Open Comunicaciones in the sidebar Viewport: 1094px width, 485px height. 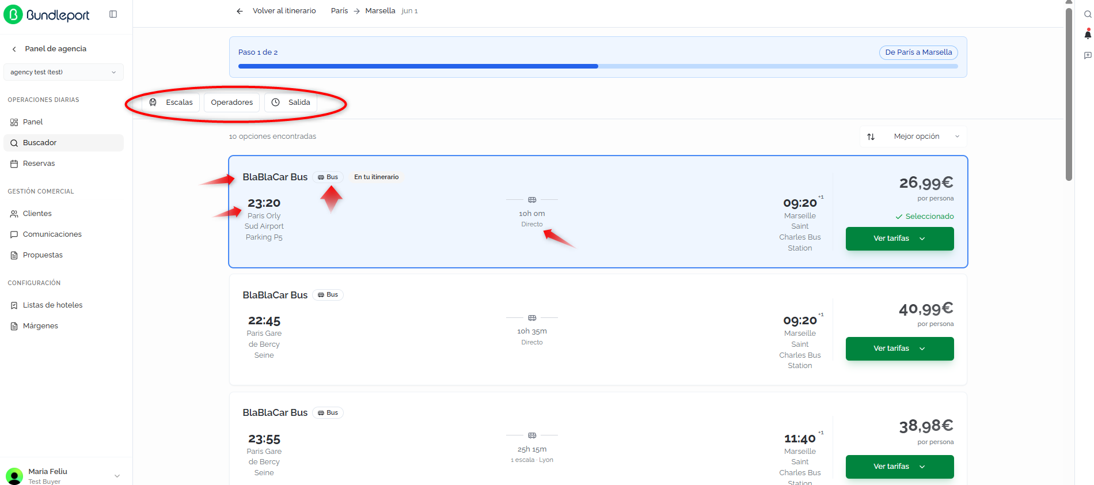click(x=63, y=234)
